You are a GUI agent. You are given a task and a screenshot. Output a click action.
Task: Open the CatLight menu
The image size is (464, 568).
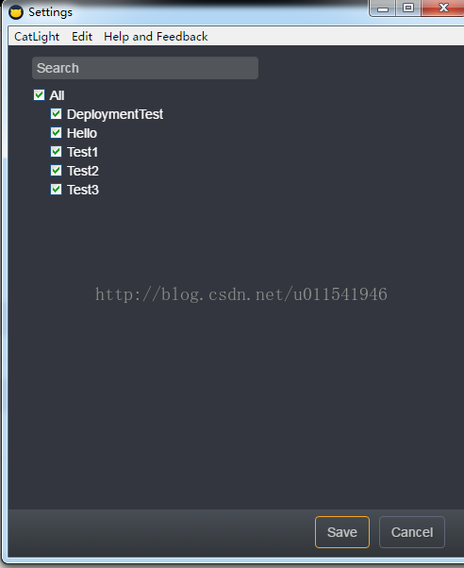[x=37, y=37]
